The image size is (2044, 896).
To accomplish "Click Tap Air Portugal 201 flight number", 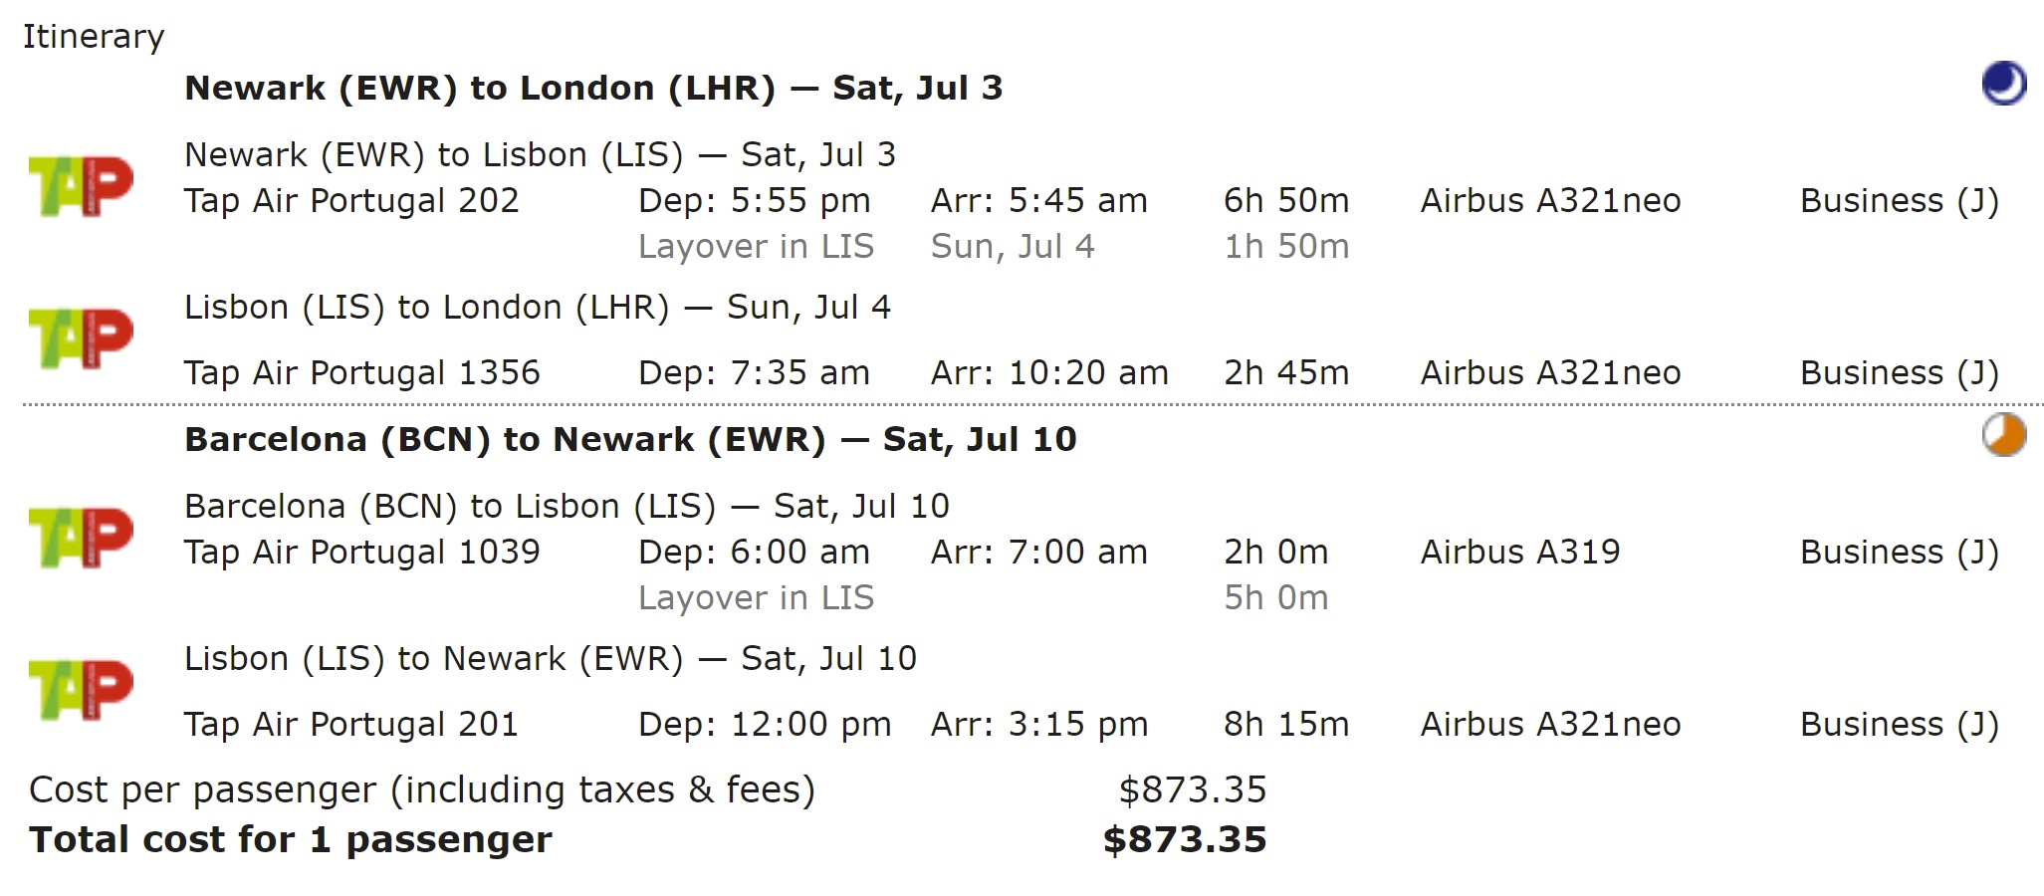I will point(351,725).
